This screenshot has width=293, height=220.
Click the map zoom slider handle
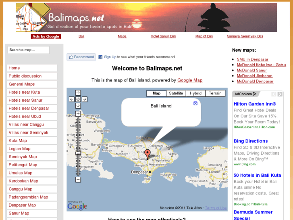coord(78,153)
